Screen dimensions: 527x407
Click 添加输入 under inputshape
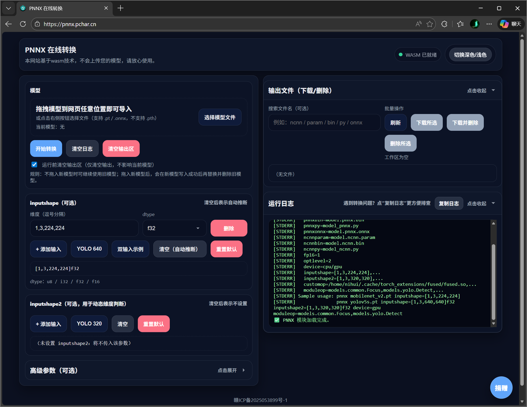click(x=48, y=249)
